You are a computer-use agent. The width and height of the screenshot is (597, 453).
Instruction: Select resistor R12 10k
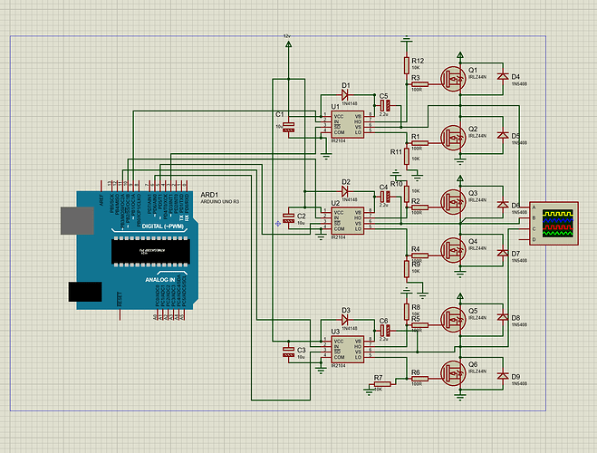(x=406, y=66)
